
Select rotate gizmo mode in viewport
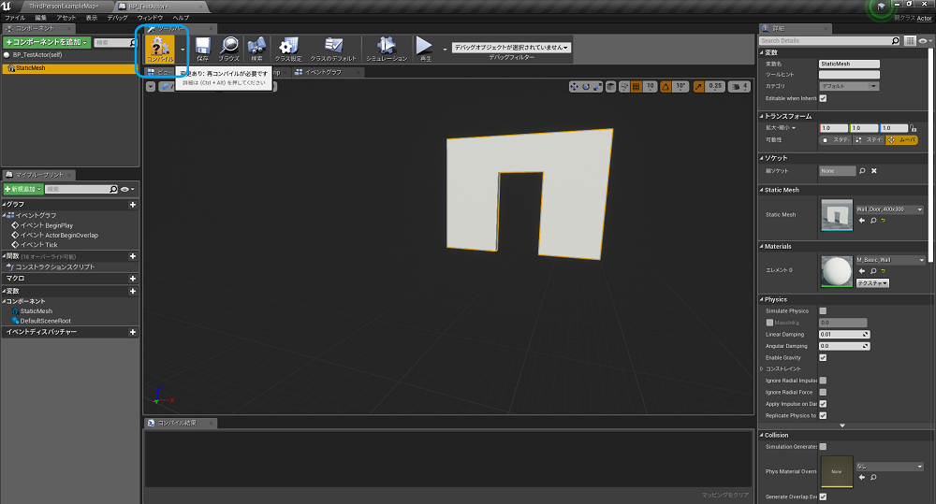click(x=586, y=86)
